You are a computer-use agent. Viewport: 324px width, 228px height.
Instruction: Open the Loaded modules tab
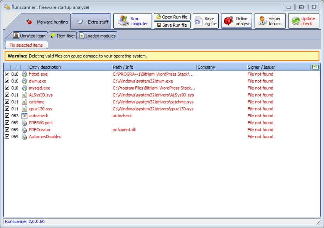point(98,35)
